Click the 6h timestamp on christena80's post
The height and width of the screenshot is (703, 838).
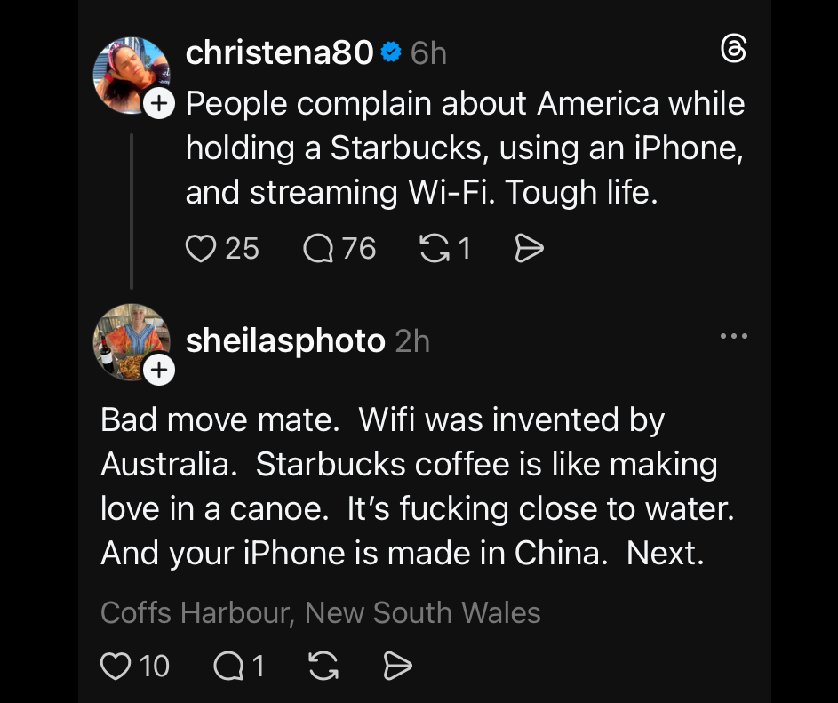tap(428, 53)
